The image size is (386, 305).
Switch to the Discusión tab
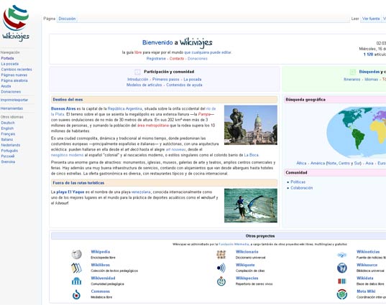(x=67, y=19)
